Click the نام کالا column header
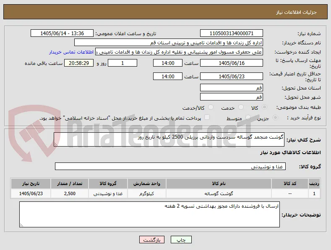The width and height of the screenshot is (331, 250). point(219,183)
